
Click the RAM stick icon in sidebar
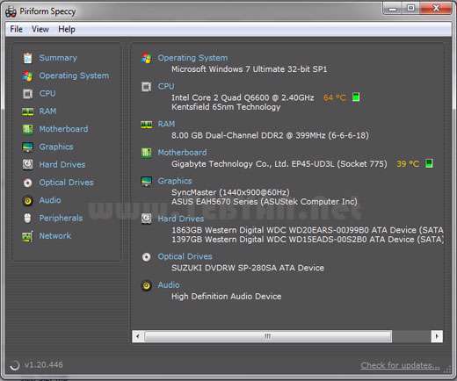[28, 111]
